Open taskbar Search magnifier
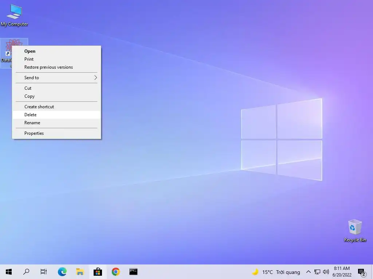 click(x=26, y=272)
